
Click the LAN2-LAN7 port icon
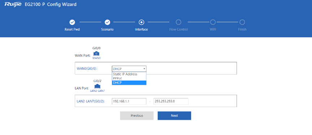(97, 86)
